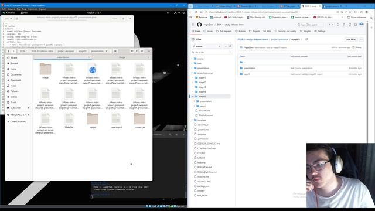Toggle the Files window list/grid view
Image resolution: width=375 pixels, height=211 pixels.
point(132,51)
